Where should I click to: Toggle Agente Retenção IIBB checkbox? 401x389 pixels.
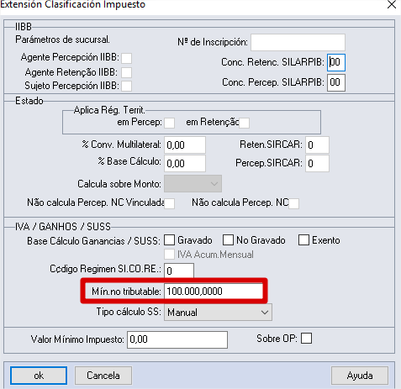tap(126, 72)
